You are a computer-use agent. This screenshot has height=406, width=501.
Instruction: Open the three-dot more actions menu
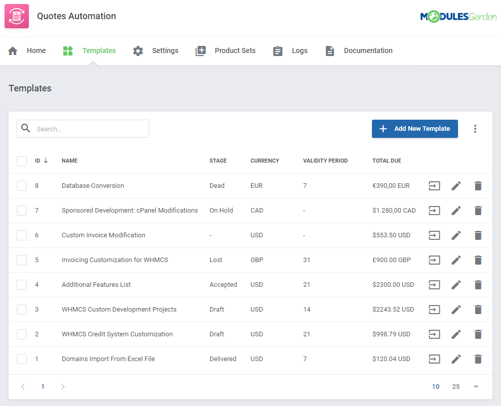click(x=475, y=129)
